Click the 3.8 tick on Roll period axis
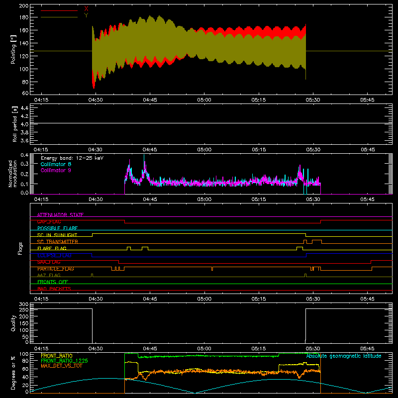 pyautogui.click(x=24, y=132)
